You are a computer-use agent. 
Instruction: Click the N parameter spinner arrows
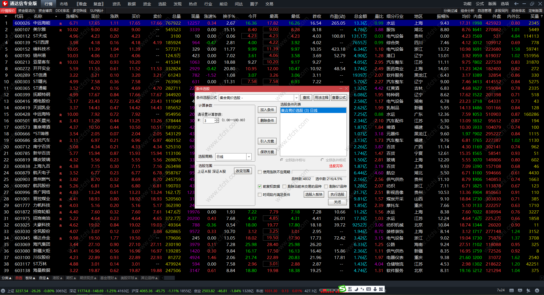point(217,121)
